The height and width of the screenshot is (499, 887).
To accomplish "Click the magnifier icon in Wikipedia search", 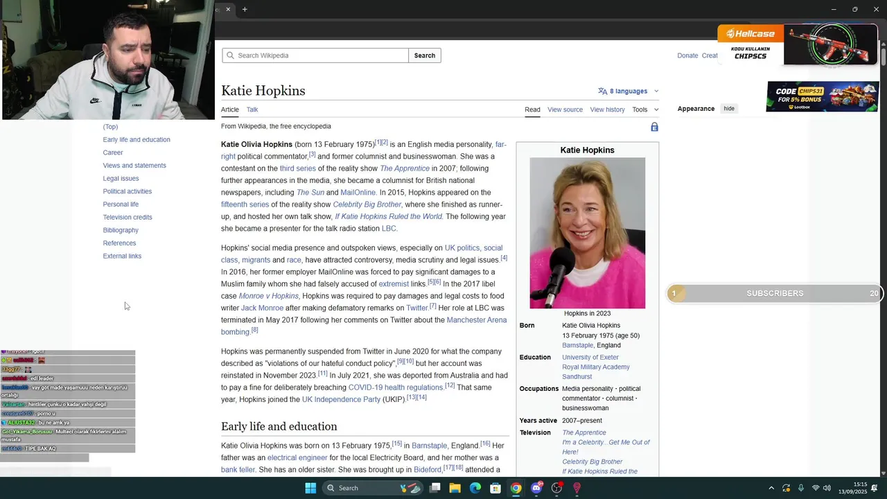I will point(230,55).
